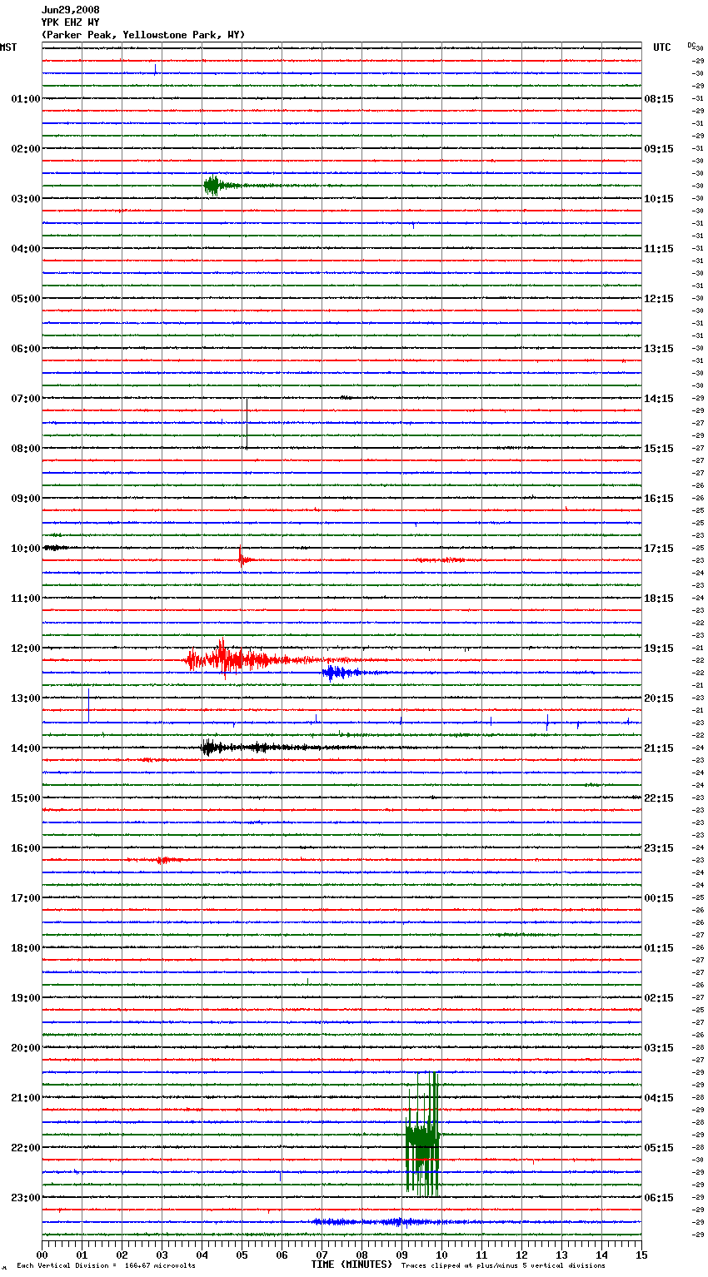Click the 17:15 UTC time label

(659, 549)
